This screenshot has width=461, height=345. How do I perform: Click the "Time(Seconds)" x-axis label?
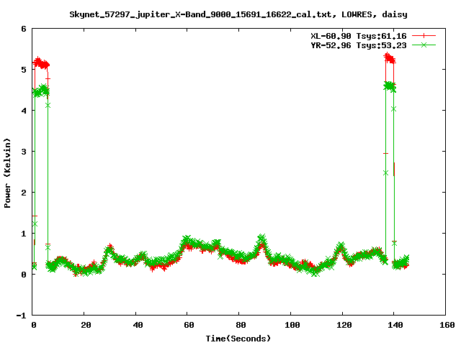[x=238, y=339]
